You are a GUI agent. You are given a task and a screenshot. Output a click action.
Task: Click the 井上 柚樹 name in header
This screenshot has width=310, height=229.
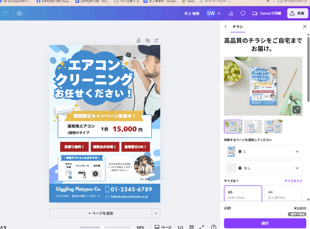192,13
